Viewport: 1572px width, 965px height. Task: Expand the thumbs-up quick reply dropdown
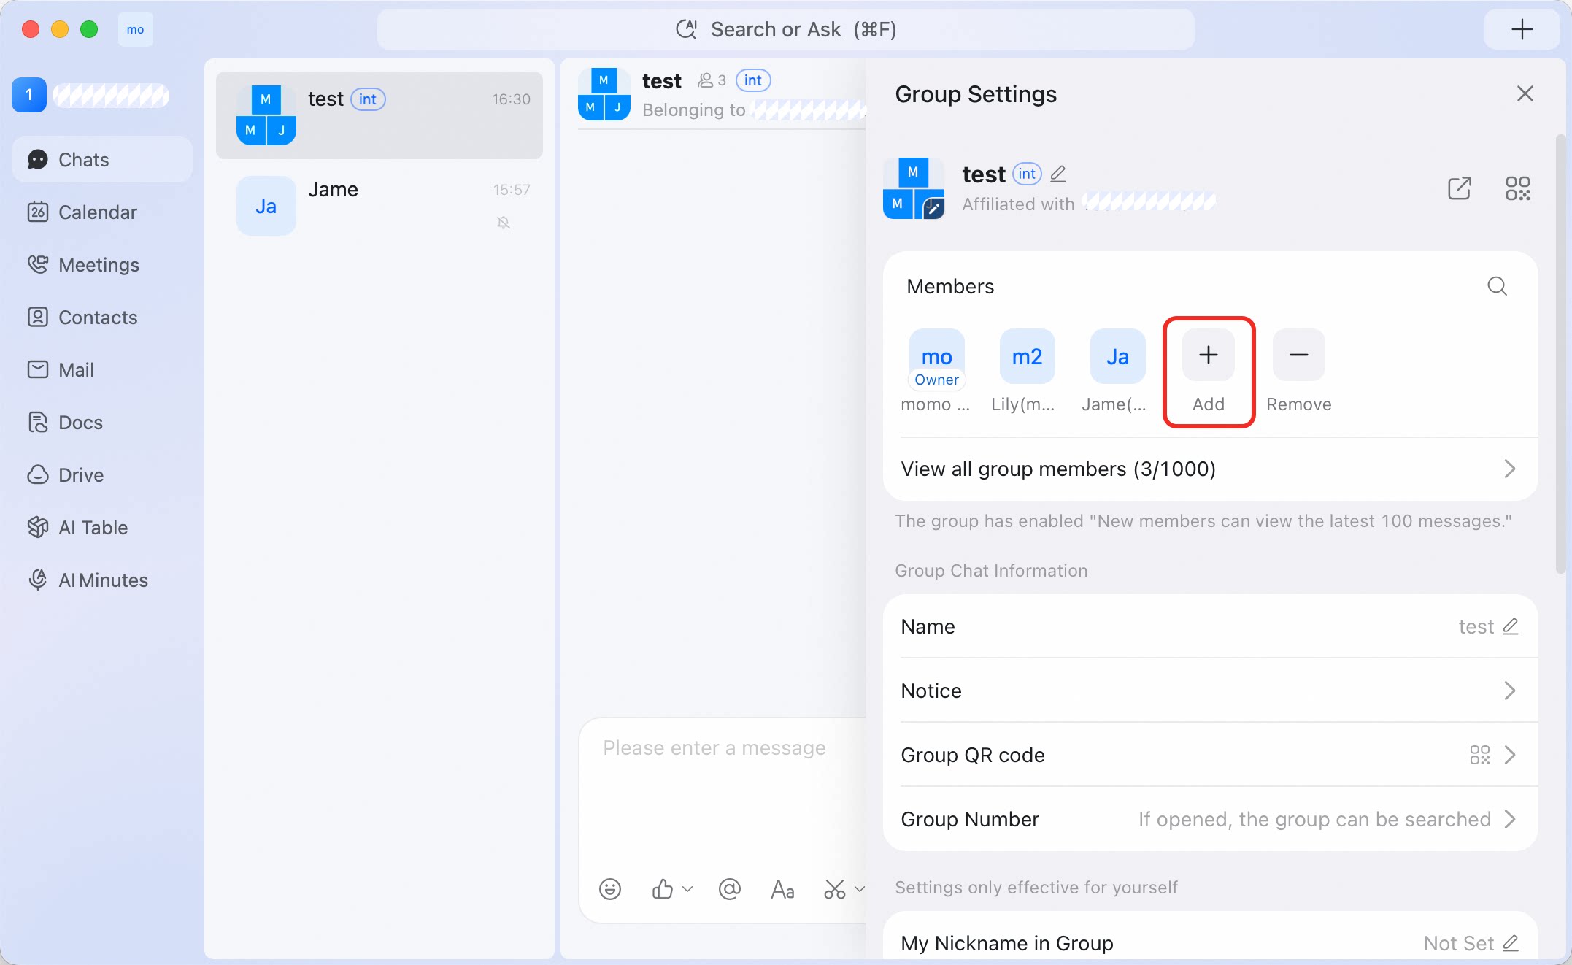click(x=687, y=888)
